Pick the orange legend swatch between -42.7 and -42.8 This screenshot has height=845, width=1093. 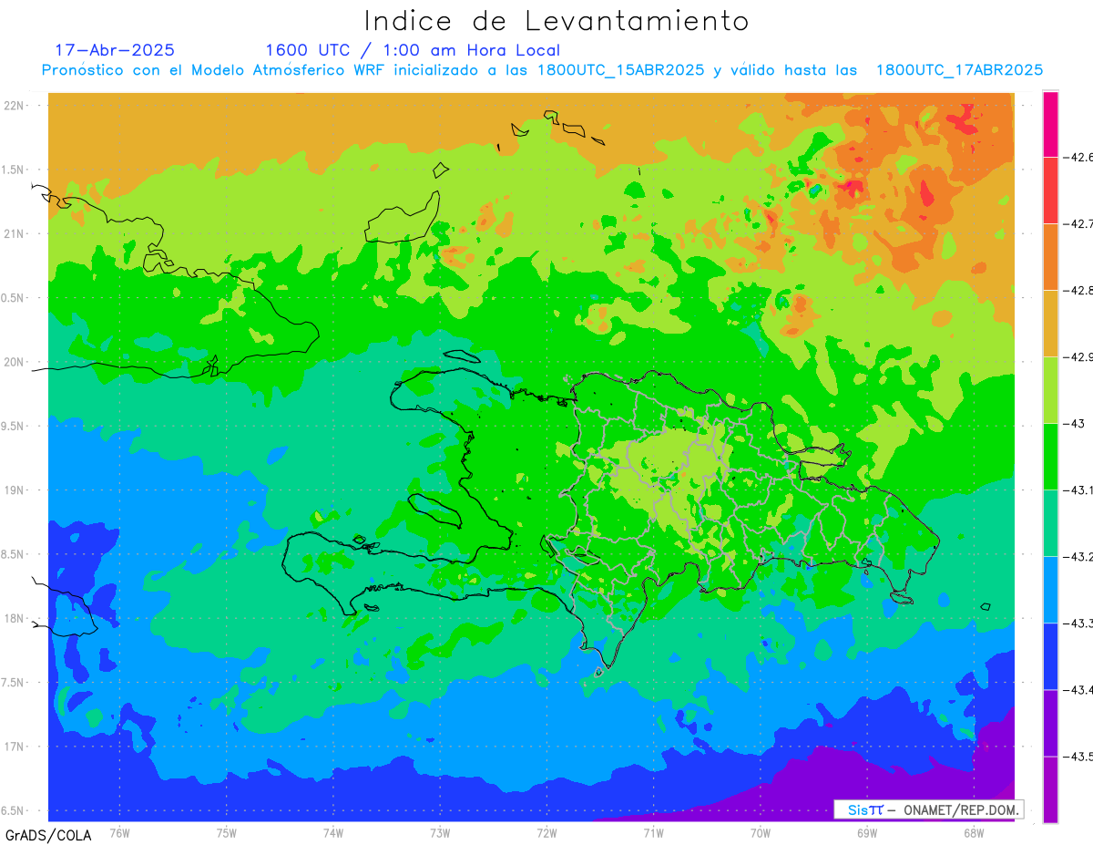[1050, 257]
